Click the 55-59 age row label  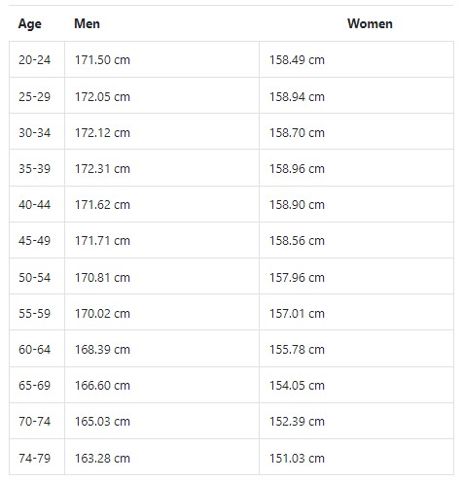click(x=34, y=313)
